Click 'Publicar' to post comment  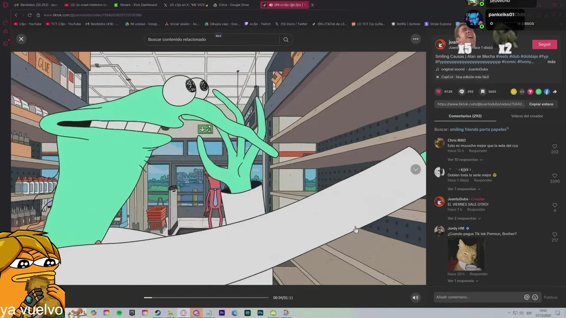(551, 298)
